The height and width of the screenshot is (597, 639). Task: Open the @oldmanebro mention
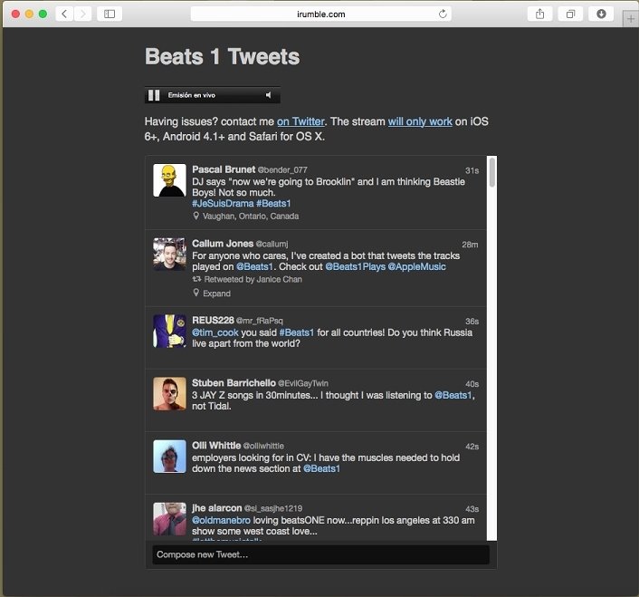221,520
